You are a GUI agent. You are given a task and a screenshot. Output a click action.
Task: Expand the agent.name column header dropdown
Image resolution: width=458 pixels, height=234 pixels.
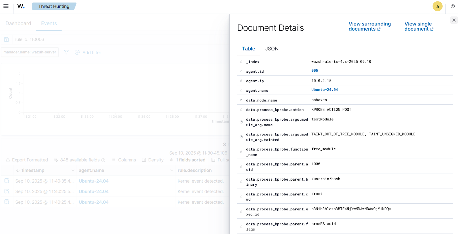click(x=171, y=170)
